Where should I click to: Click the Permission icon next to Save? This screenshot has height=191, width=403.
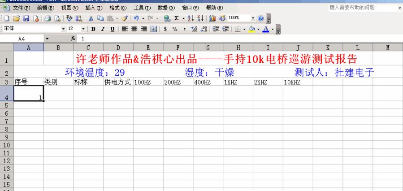click(36, 18)
